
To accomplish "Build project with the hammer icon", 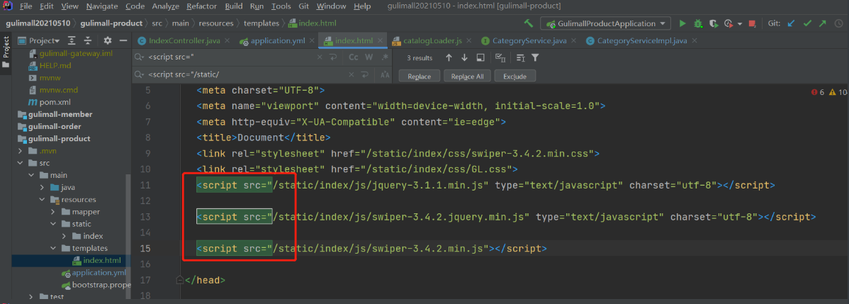I will coord(528,23).
